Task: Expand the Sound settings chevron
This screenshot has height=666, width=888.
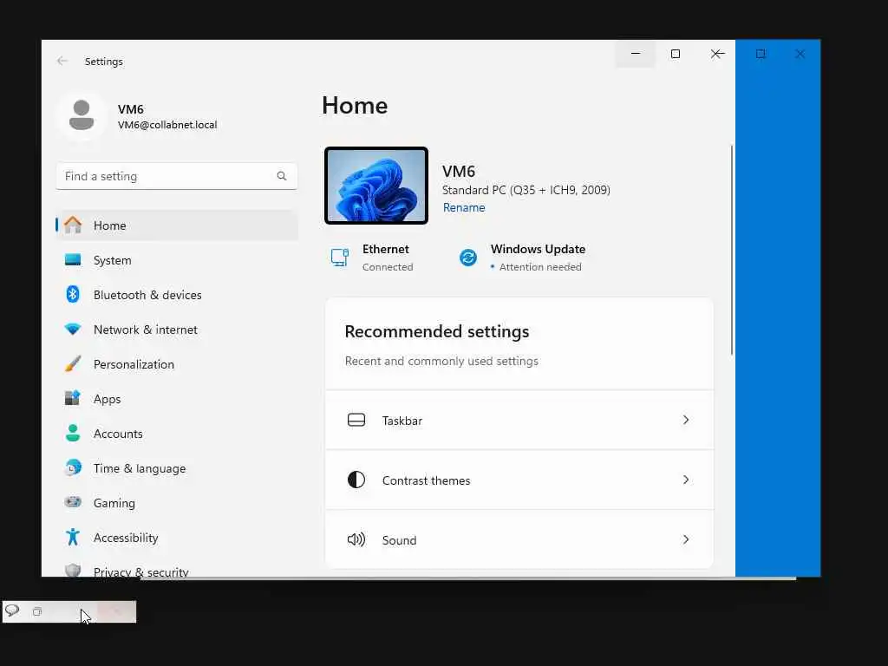Action: [686, 539]
